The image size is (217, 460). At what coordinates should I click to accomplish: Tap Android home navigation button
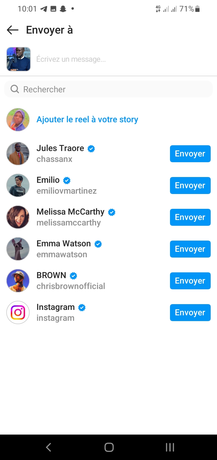(x=109, y=447)
